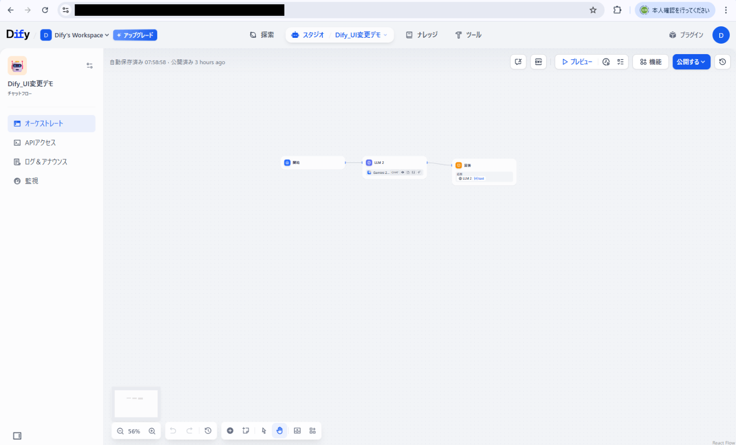Collapse the left sidebar panel
736x445 pixels.
coord(17,436)
